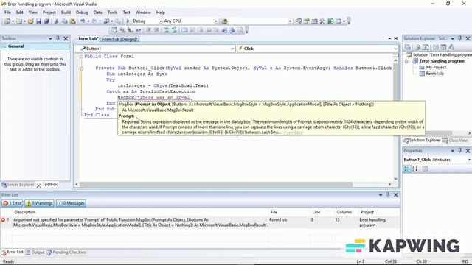Click the MsgBox code line in the editor

tap(154, 97)
